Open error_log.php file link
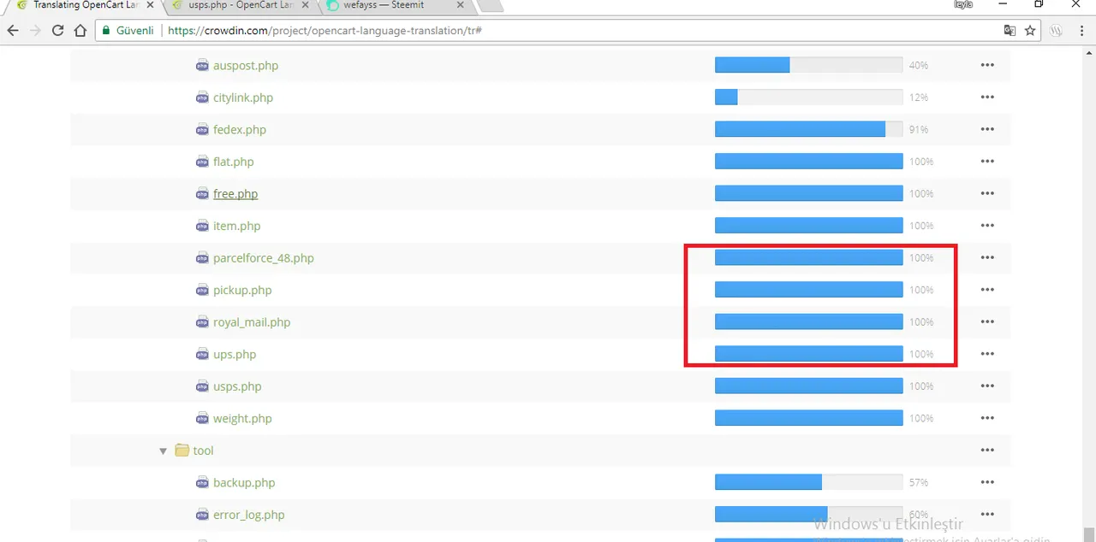The height and width of the screenshot is (542, 1096). [x=249, y=515]
